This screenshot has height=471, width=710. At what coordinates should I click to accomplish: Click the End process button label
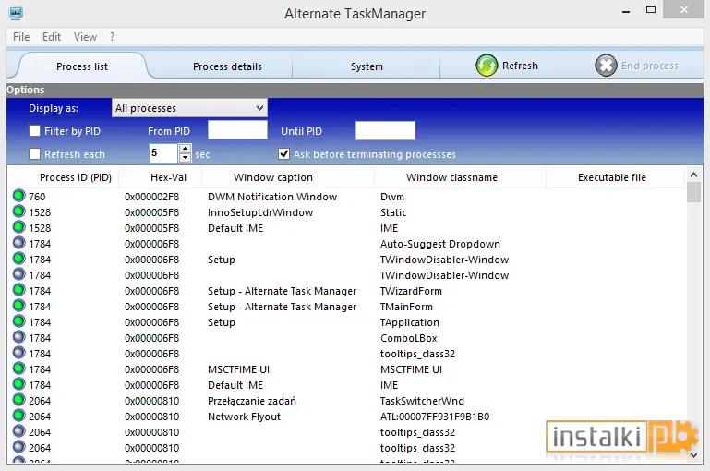tap(650, 66)
